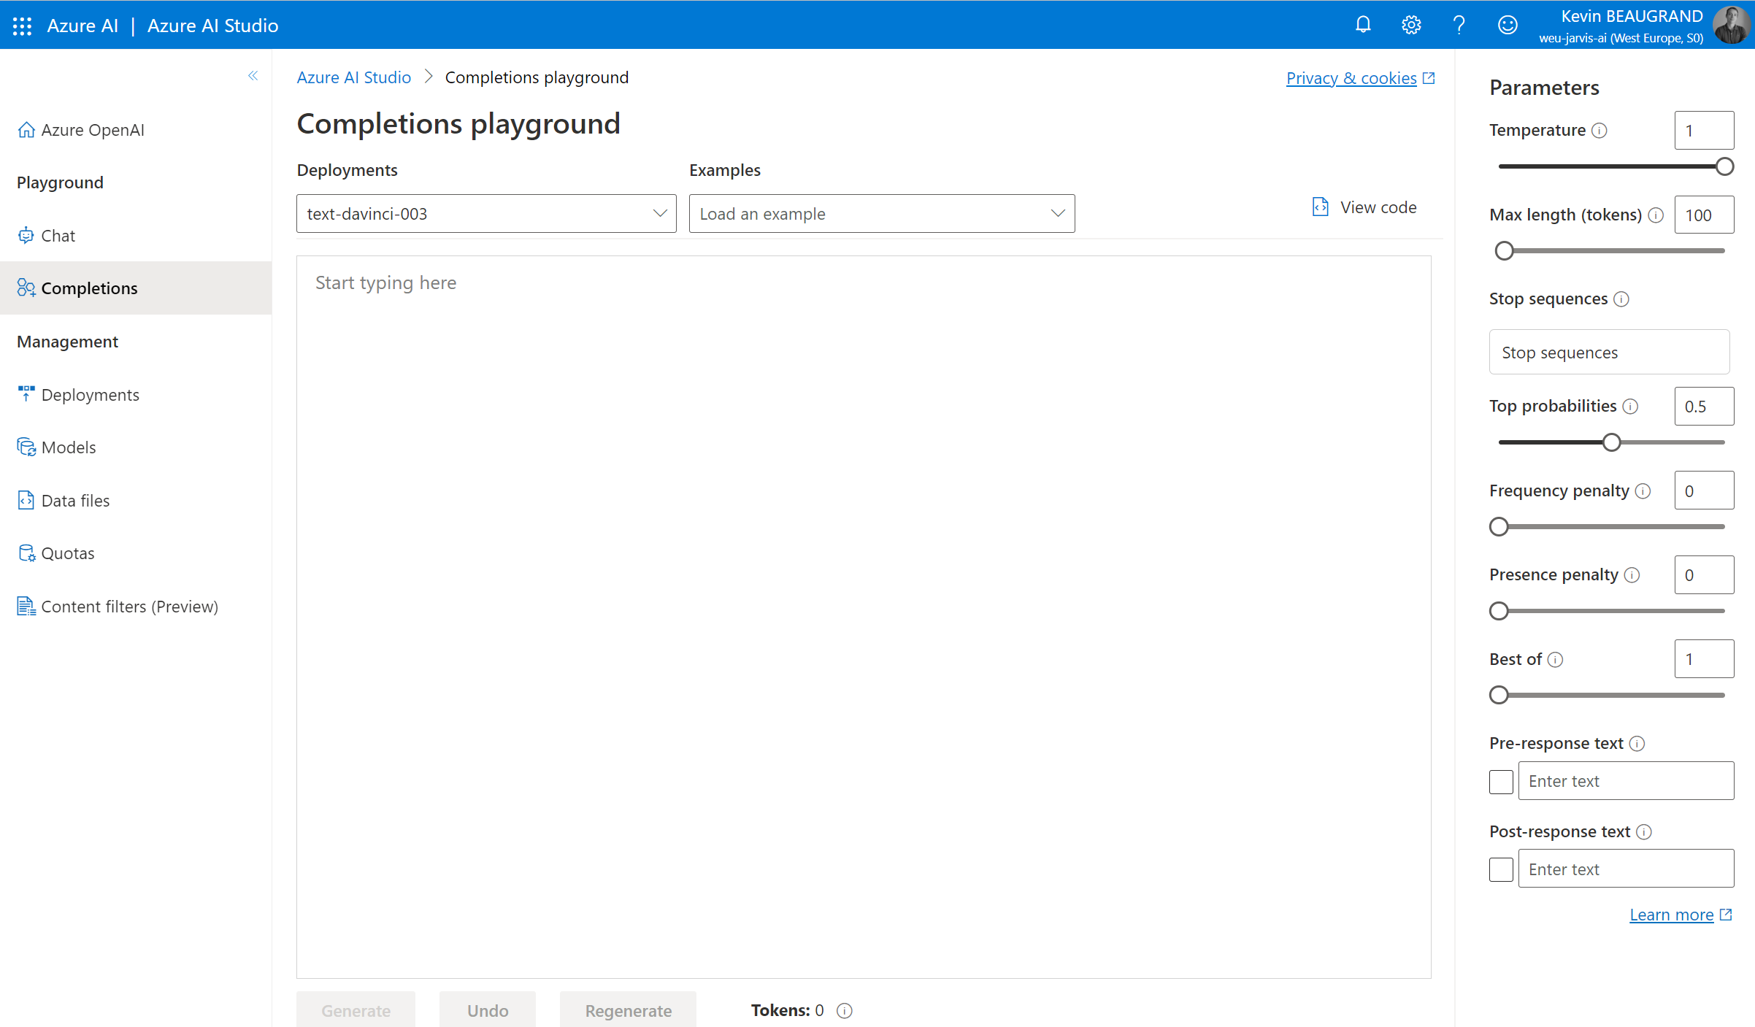Image resolution: width=1755 pixels, height=1027 pixels.
Task: Open Quotas from the sidebar
Action: (x=68, y=553)
